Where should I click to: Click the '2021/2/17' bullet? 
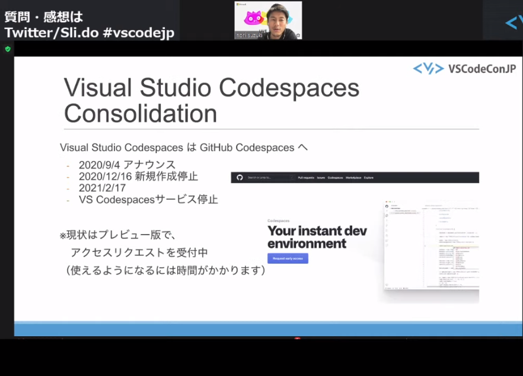click(x=102, y=188)
